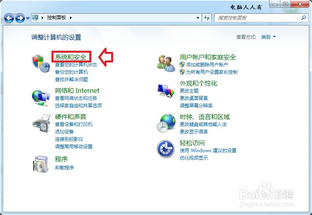This screenshot has width=312, height=215.
Task: Open 查看设备和打印机 link
Action: [x=74, y=124]
